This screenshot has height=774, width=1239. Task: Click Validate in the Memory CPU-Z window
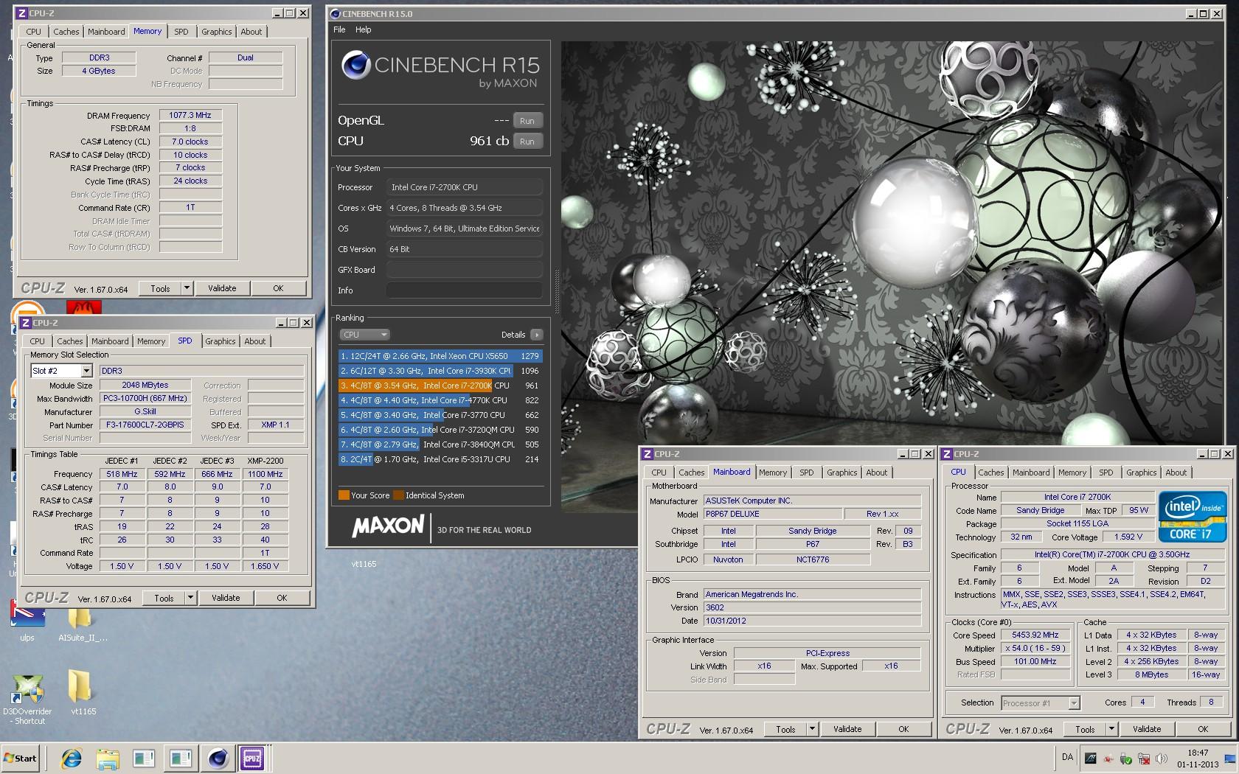point(222,288)
